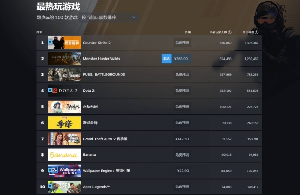Click the price column header
300x195 pixels.
coord(188,32)
